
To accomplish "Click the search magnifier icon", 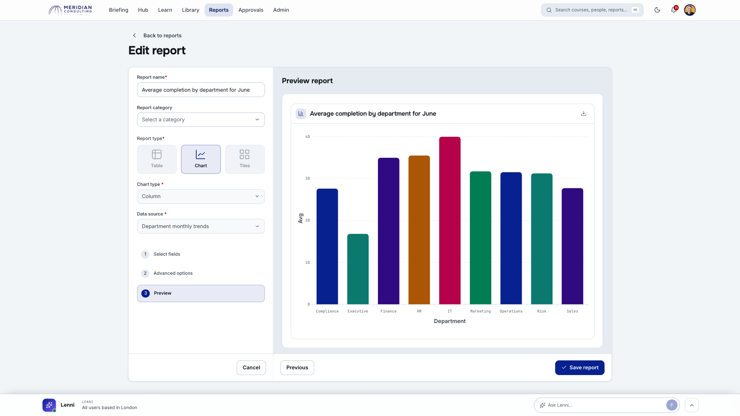I will pos(549,10).
